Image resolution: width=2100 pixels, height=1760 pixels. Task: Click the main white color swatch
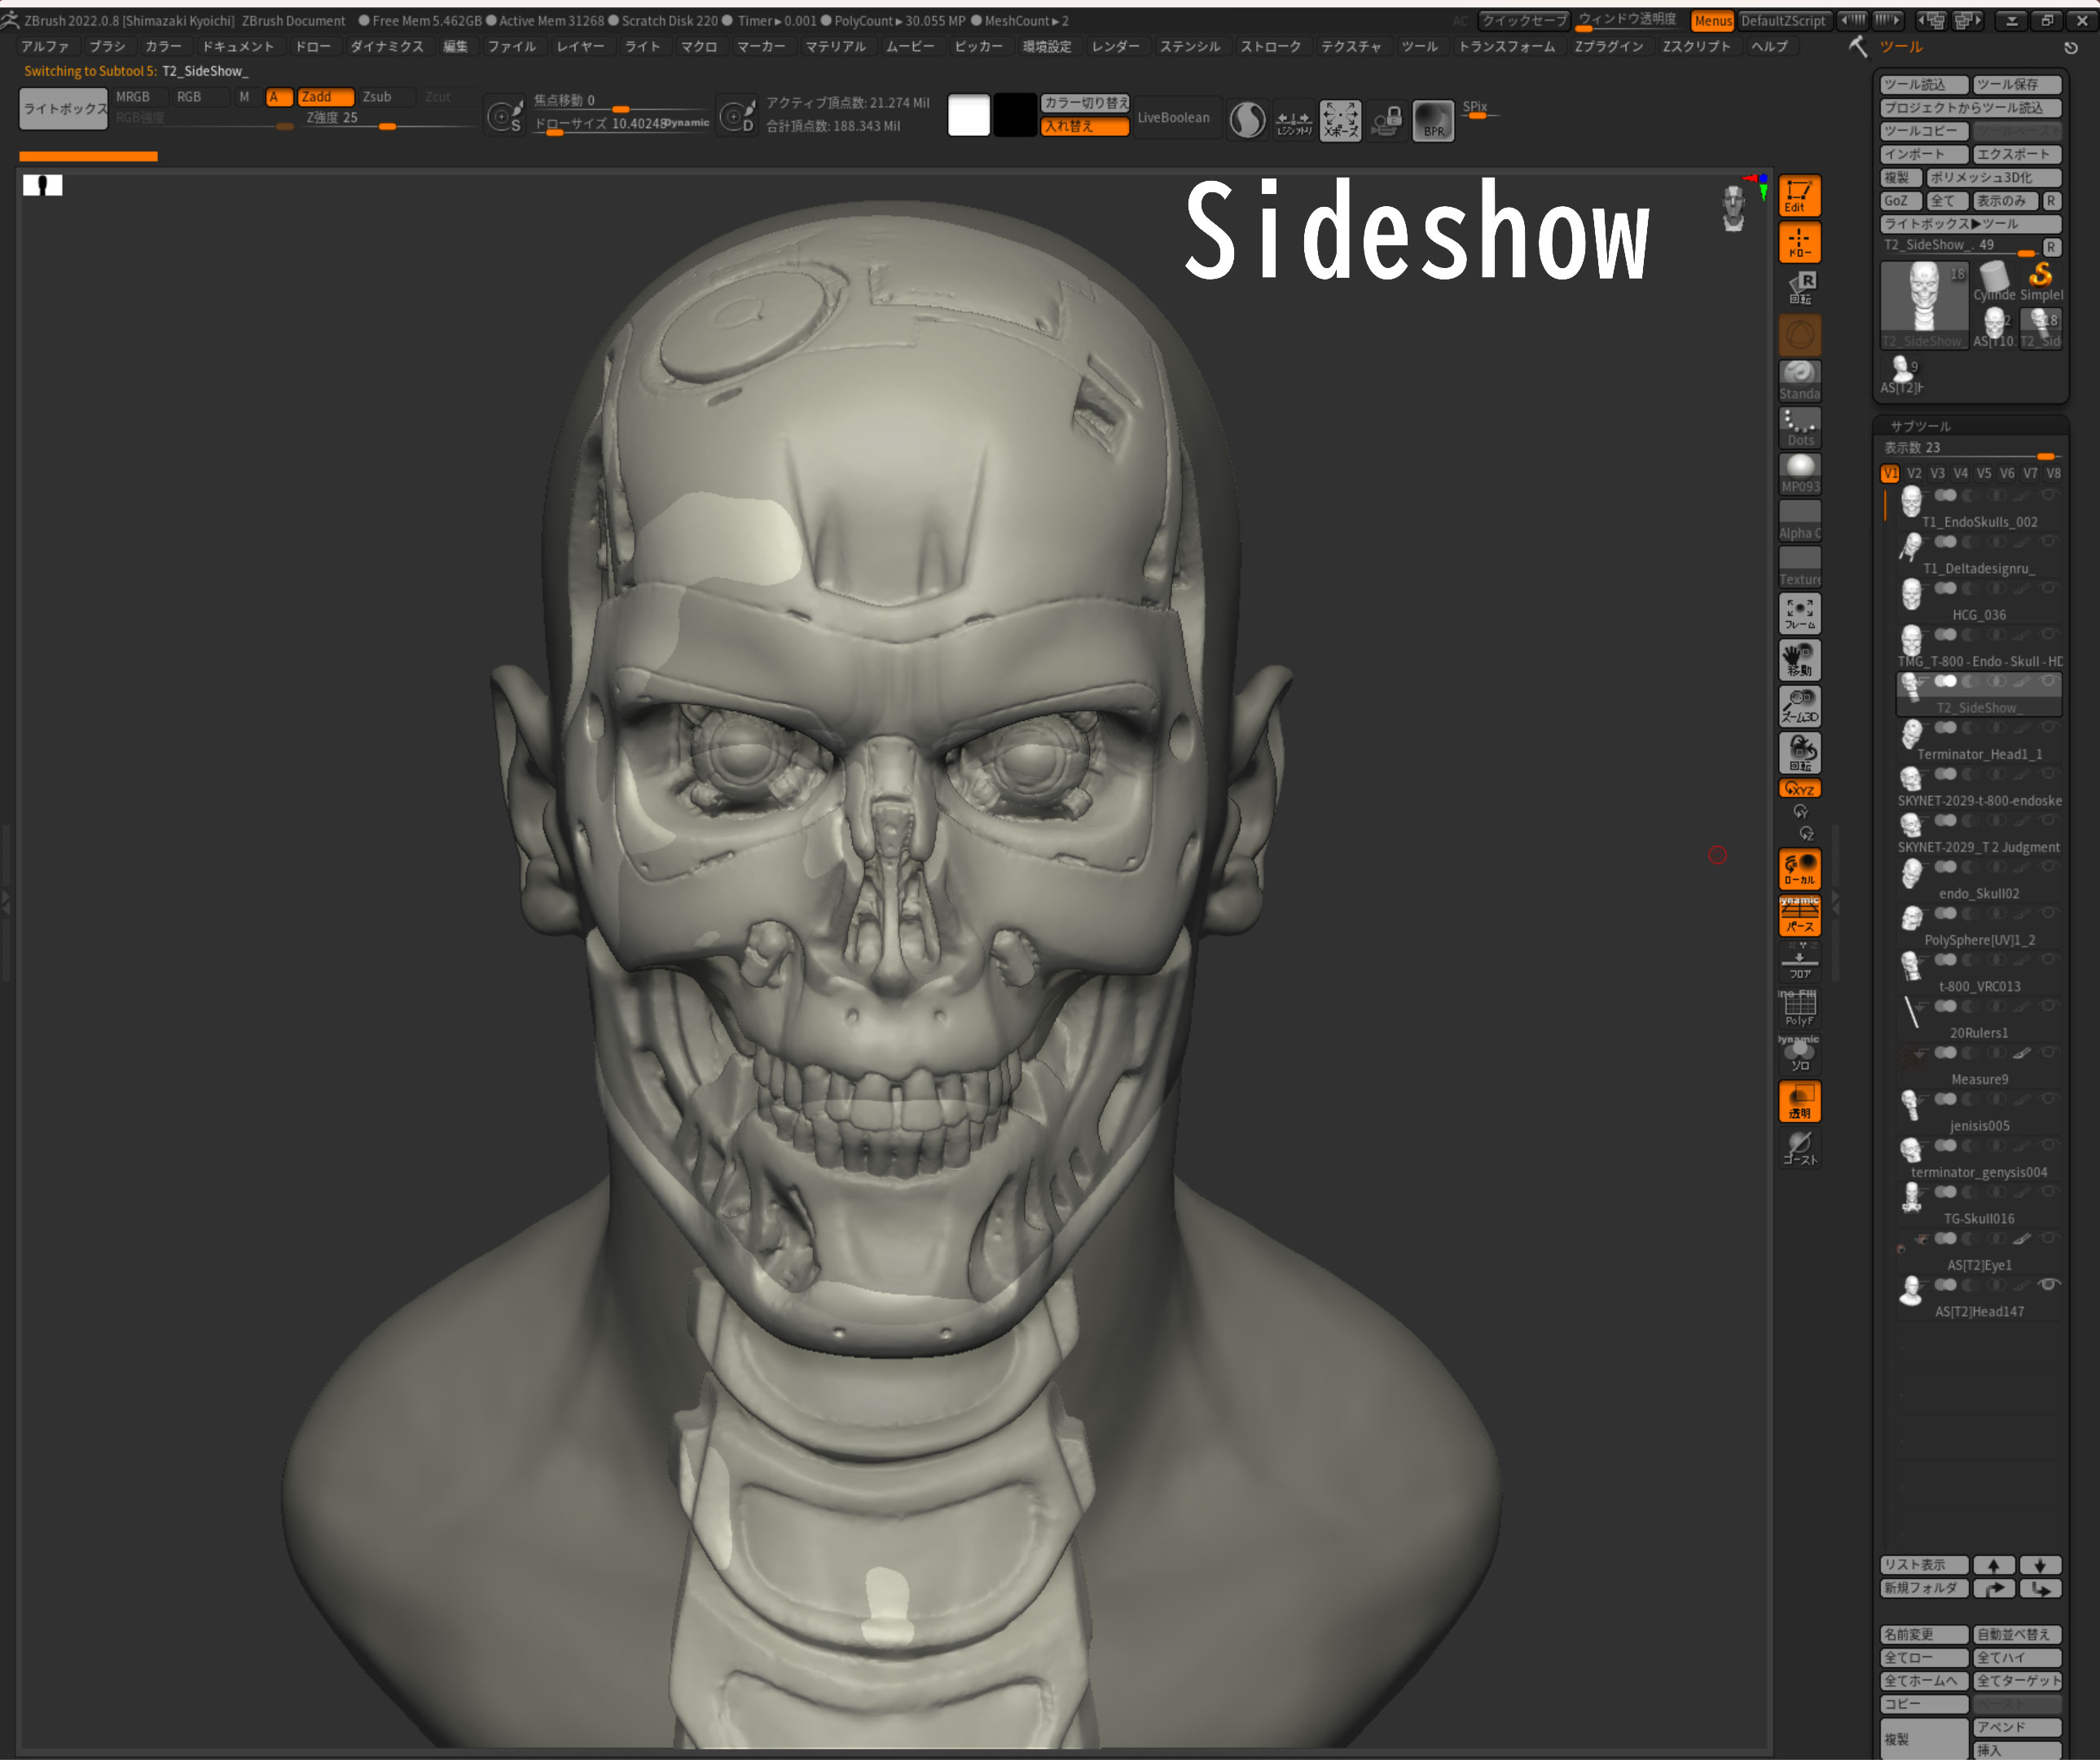pos(968,115)
